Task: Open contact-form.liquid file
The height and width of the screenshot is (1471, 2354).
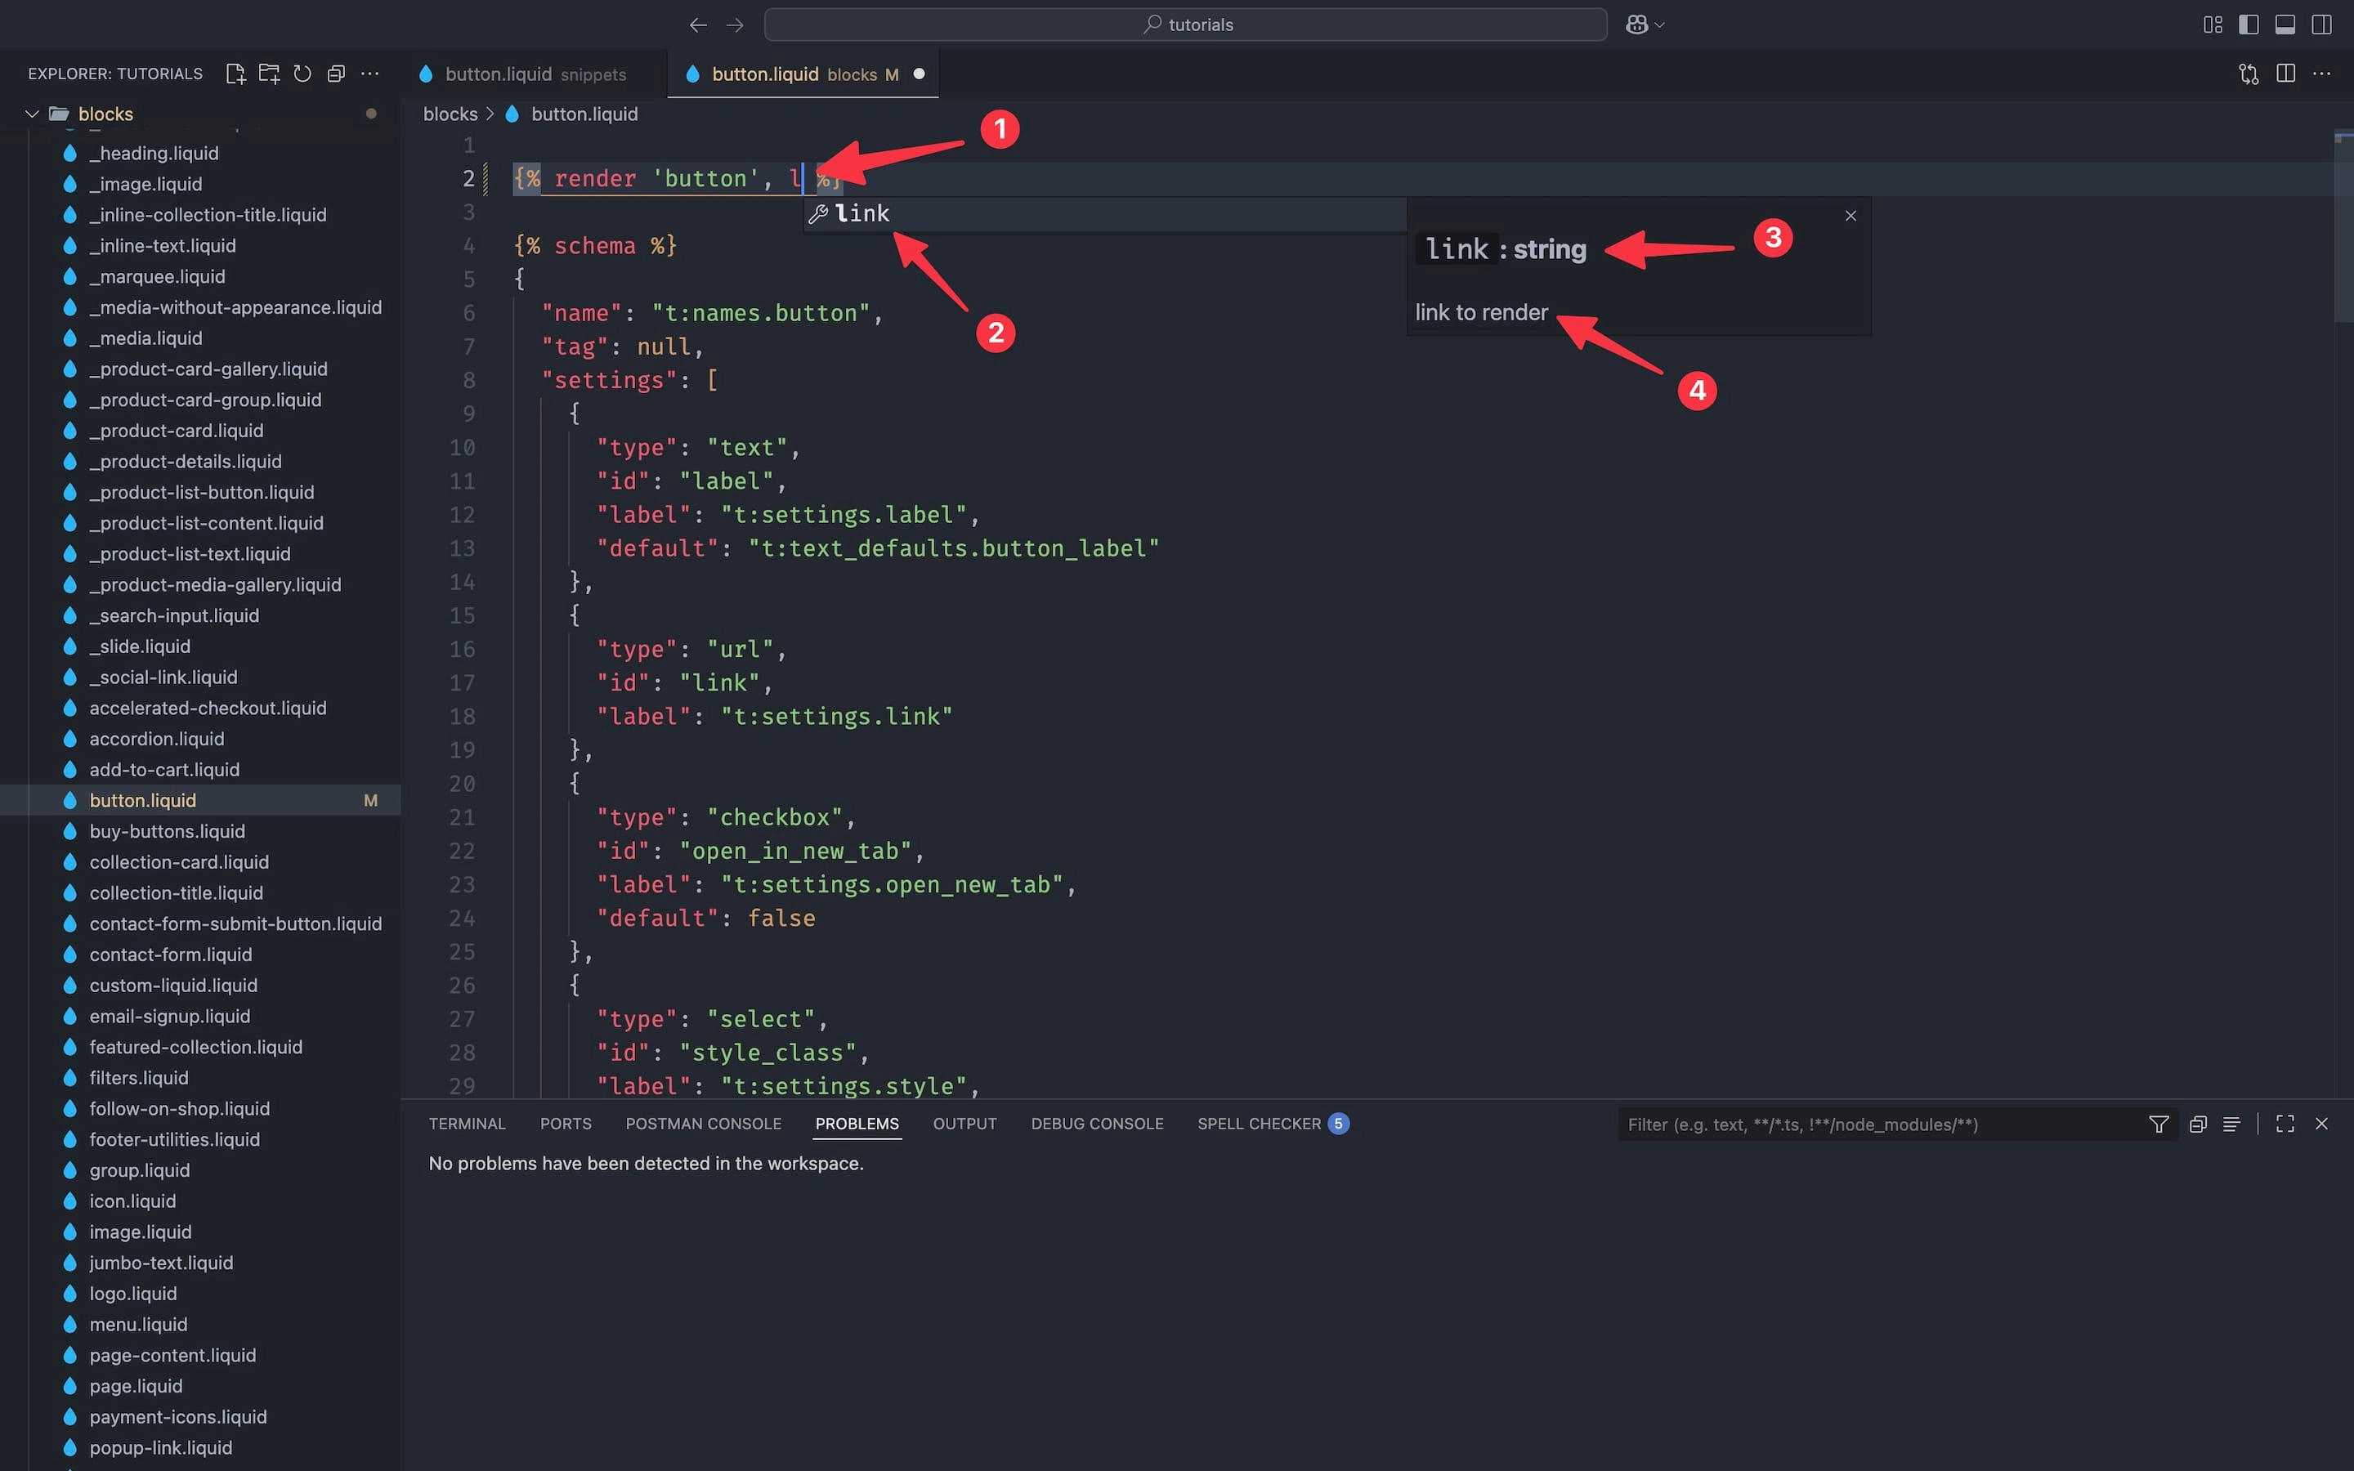Action: 170,955
